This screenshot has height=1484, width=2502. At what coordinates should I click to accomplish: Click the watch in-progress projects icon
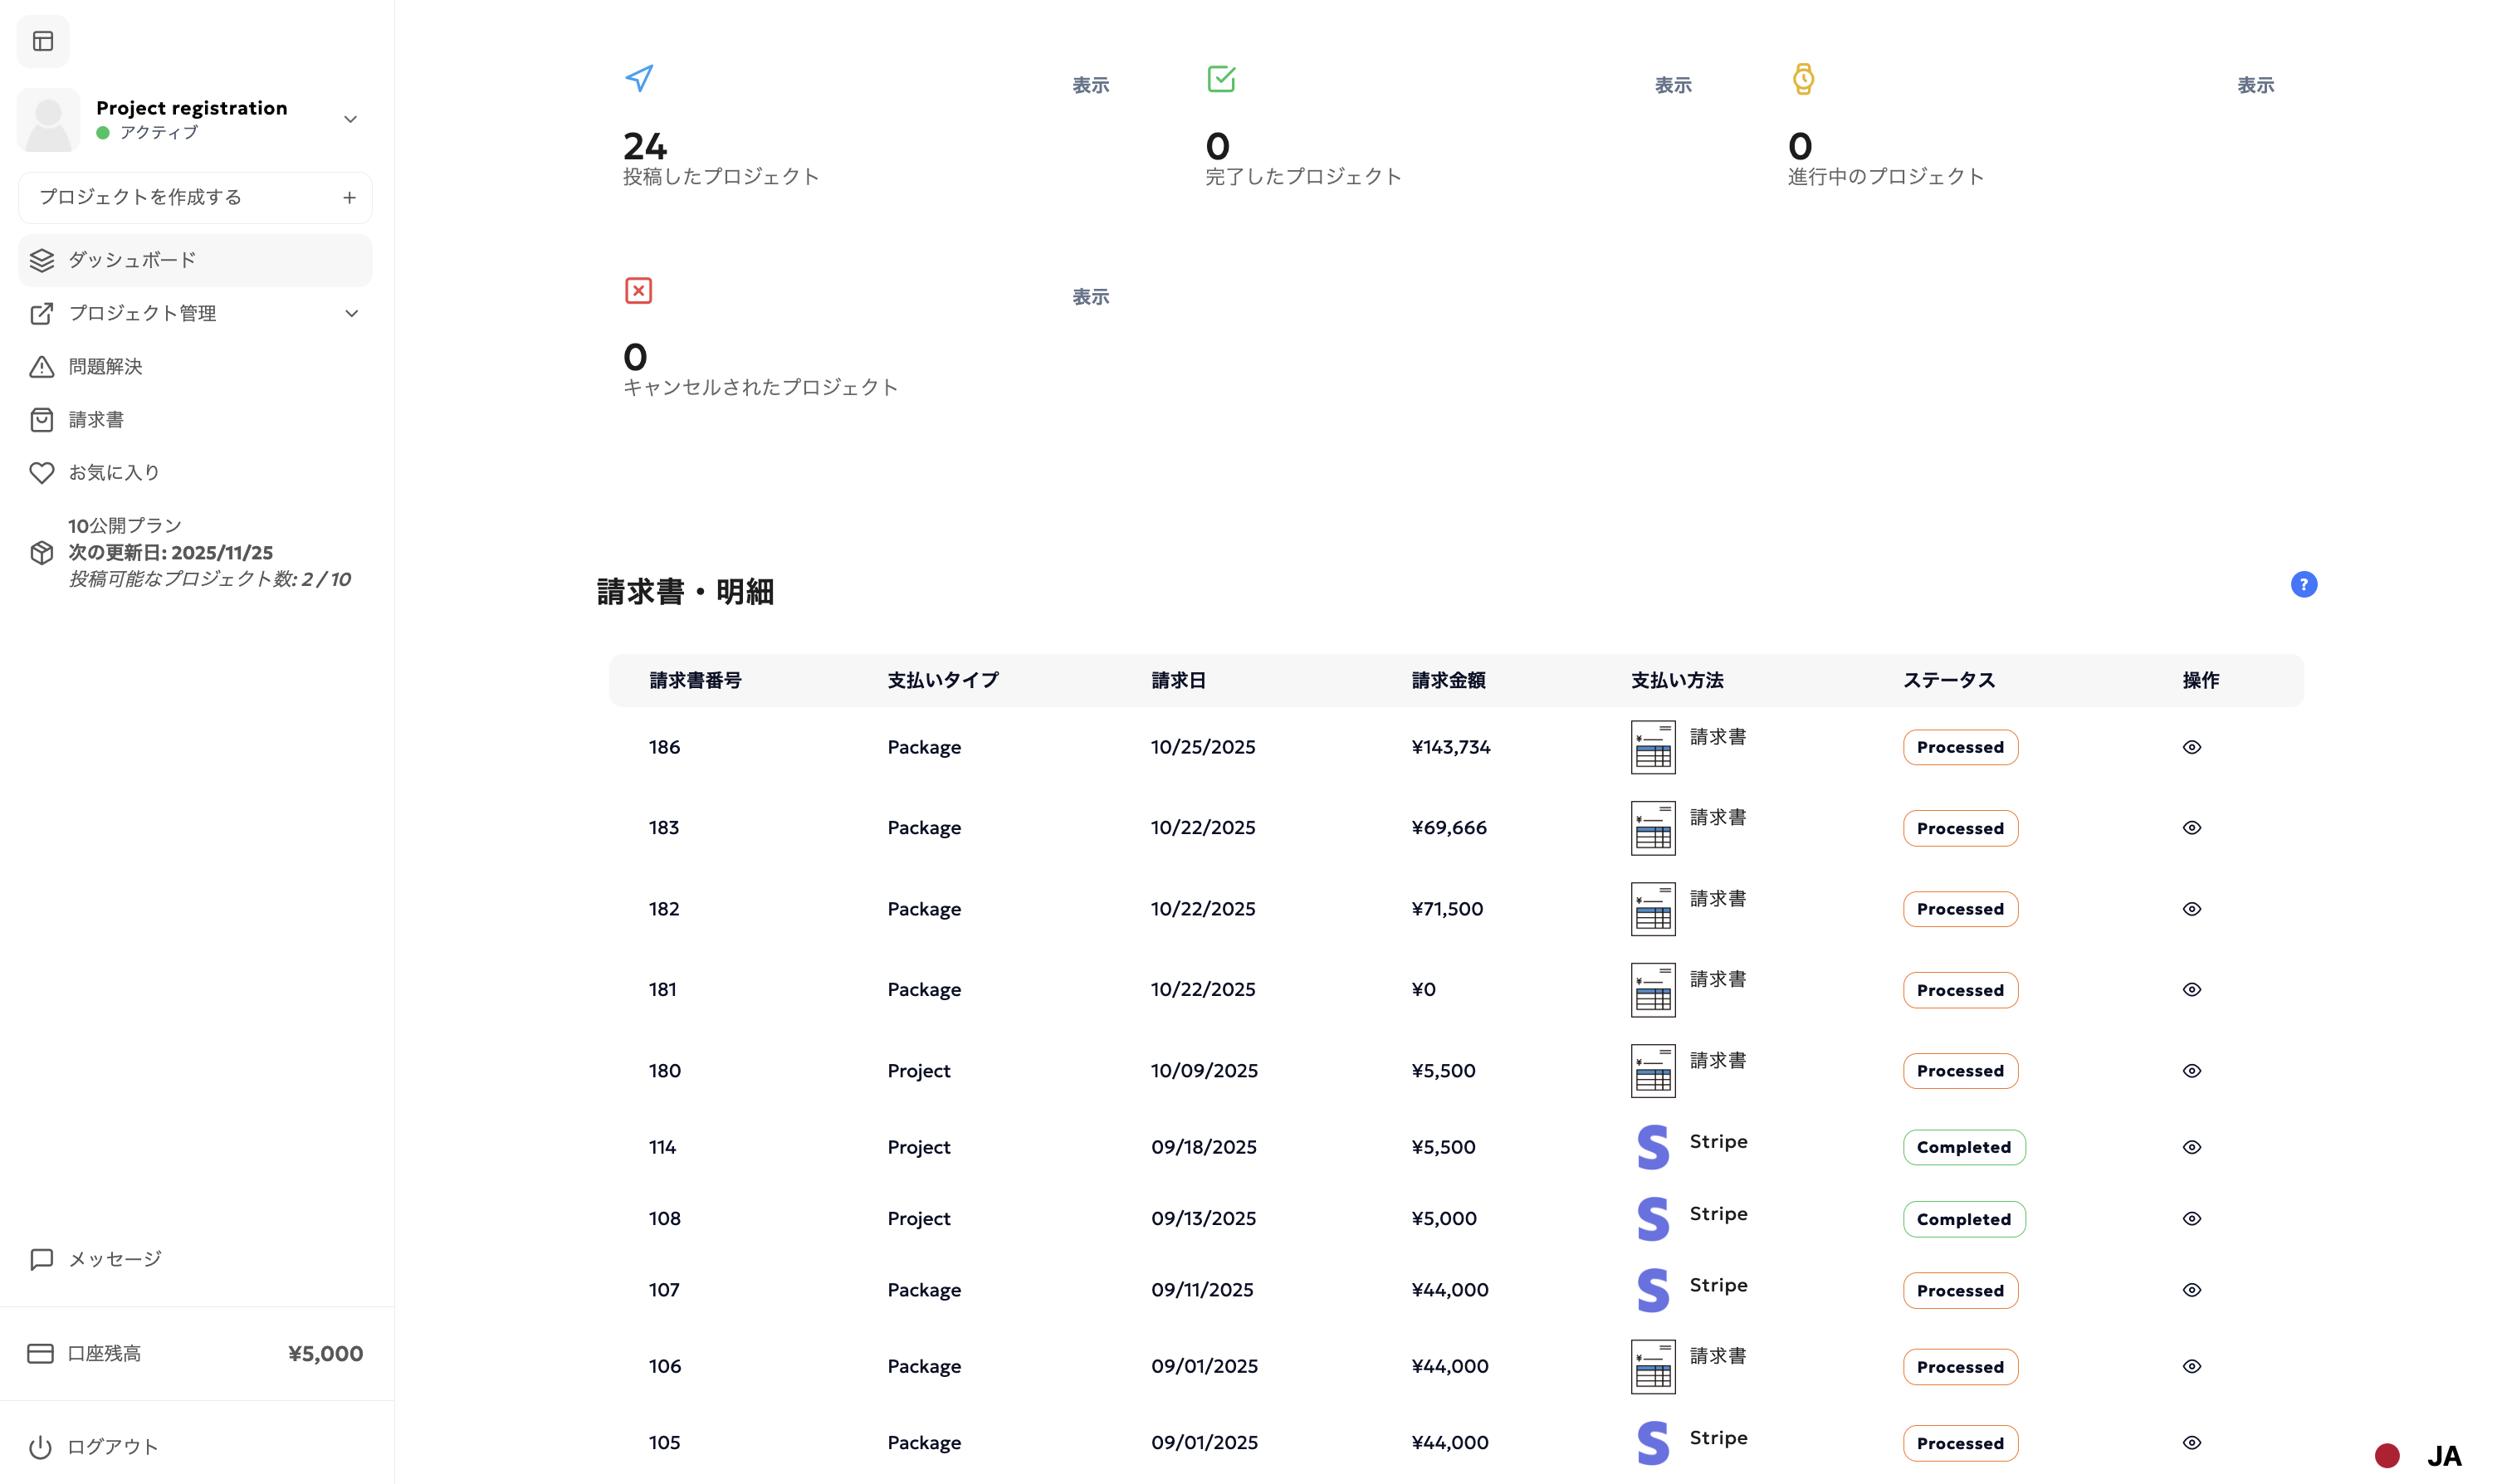pos(1803,79)
